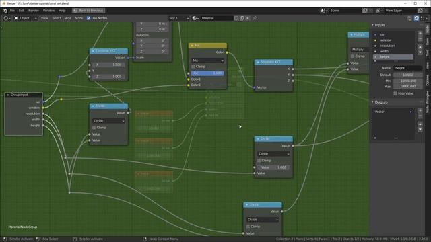This screenshot has height=242, width=431.
Task: Toggle the pin icon next to Material
Action: tap(255, 18)
